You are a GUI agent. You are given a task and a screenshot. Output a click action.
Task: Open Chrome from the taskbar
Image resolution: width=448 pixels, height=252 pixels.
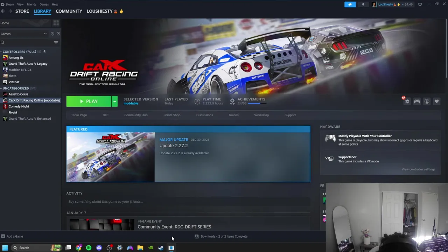click(x=78, y=247)
